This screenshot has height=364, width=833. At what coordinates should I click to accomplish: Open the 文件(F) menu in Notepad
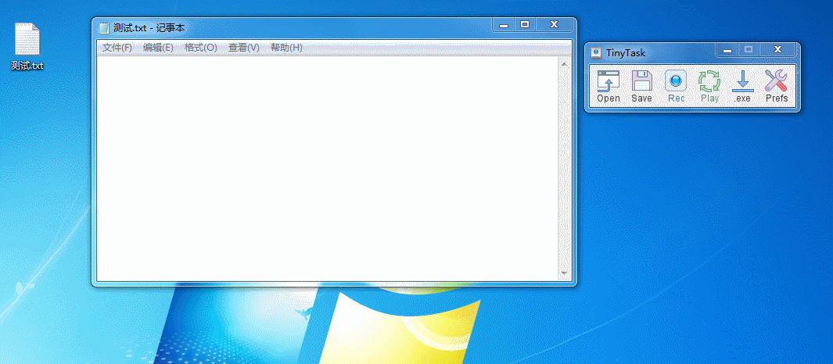117,48
